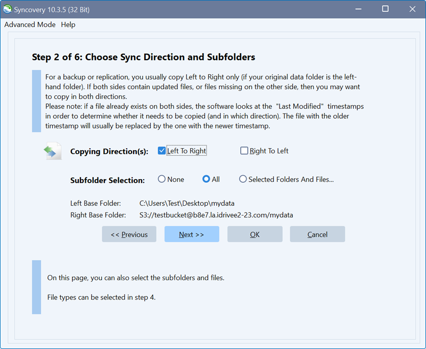Click 'File types can be selected in step 4'
Viewport: 426px width, 349px height.
(101, 297)
